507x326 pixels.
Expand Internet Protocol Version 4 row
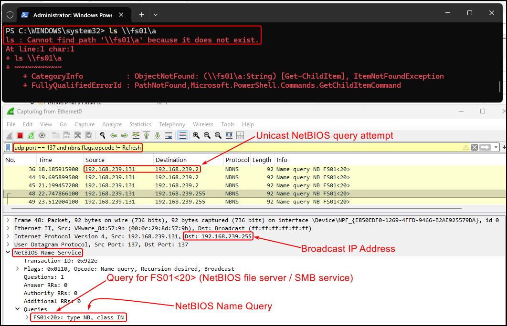[x=8, y=236]
